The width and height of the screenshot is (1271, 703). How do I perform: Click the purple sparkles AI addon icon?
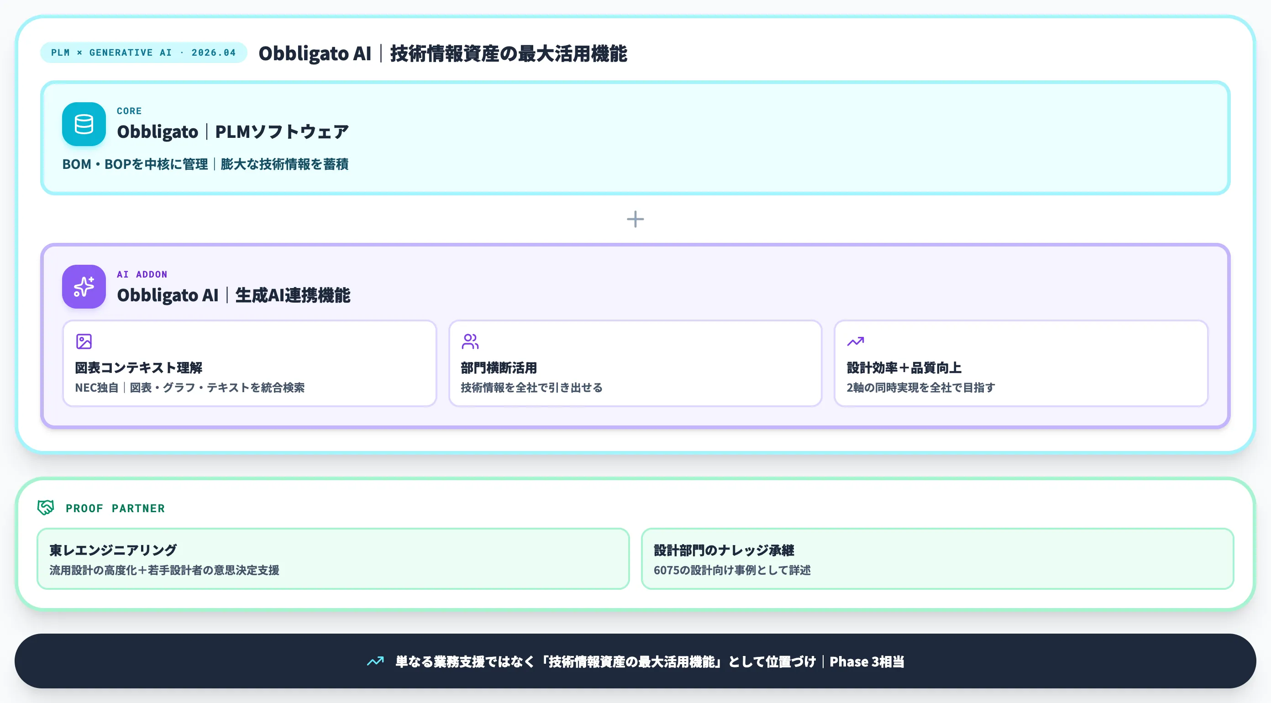point(84,287)
